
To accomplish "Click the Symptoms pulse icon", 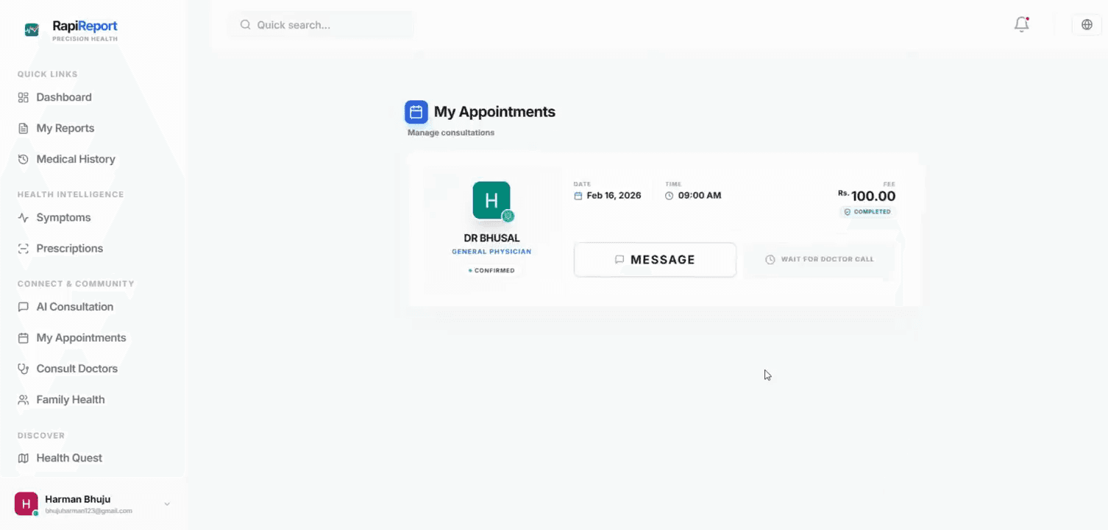I will [24, 218].
